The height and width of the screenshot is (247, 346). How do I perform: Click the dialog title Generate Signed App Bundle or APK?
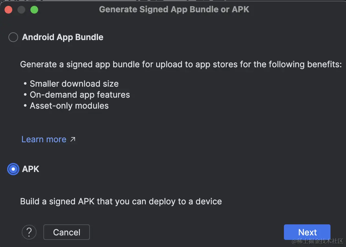[x=174, y=9]
